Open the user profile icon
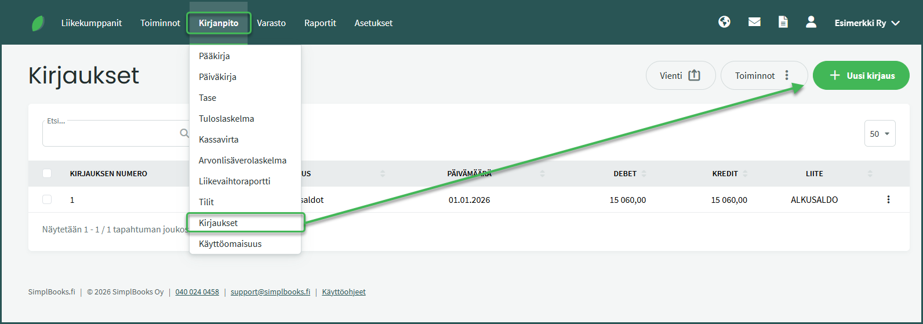923x324 pixels. coord(811,22)
